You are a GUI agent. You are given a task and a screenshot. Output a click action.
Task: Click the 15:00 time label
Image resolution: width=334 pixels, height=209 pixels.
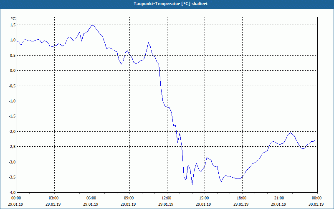click(204, 198)
